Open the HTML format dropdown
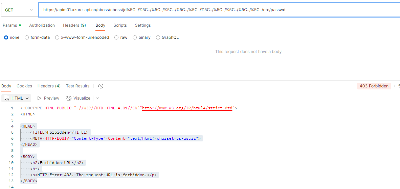 [16, 98]
